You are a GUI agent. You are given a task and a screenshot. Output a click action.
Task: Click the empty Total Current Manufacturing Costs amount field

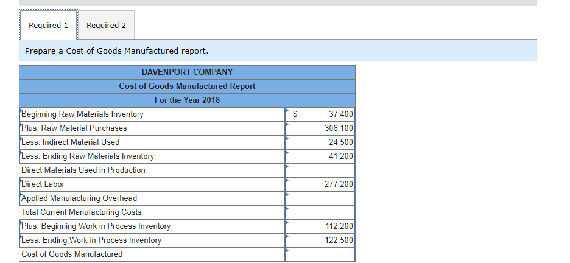pyautogui.click(x=320, y=212)
